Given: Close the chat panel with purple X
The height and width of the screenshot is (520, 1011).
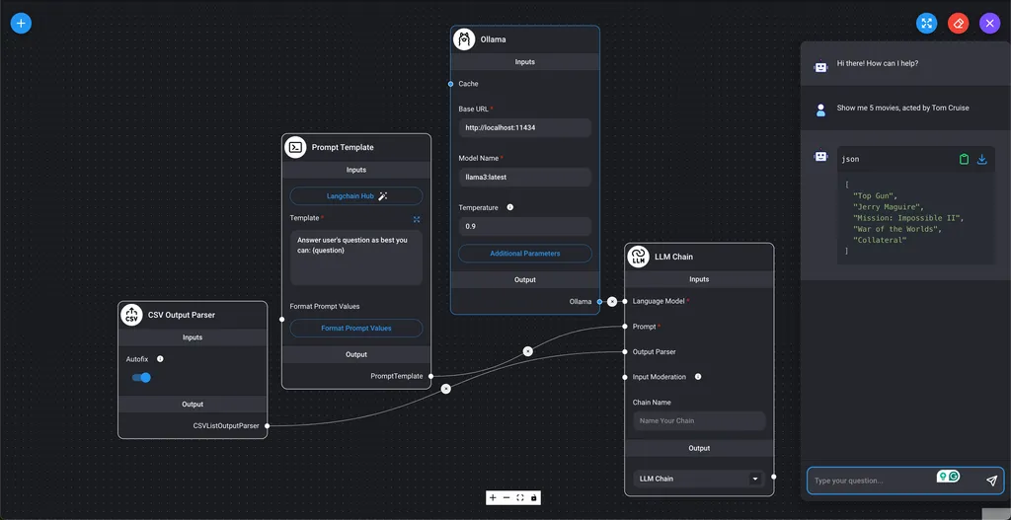Looking at the screenshot, I should coord(989,23).
